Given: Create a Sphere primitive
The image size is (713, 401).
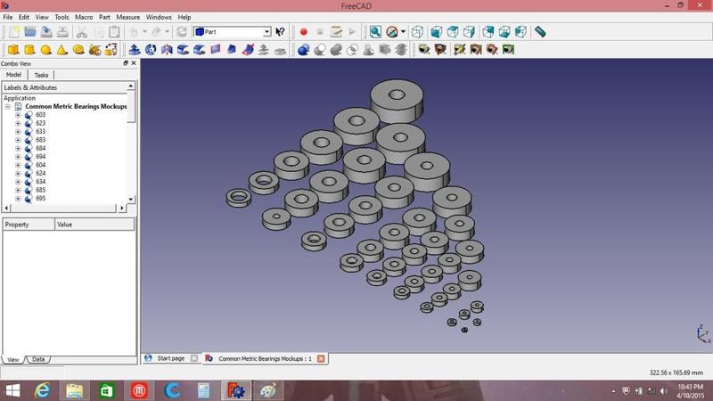Looking at the screenshot, I should click(46, 50).
